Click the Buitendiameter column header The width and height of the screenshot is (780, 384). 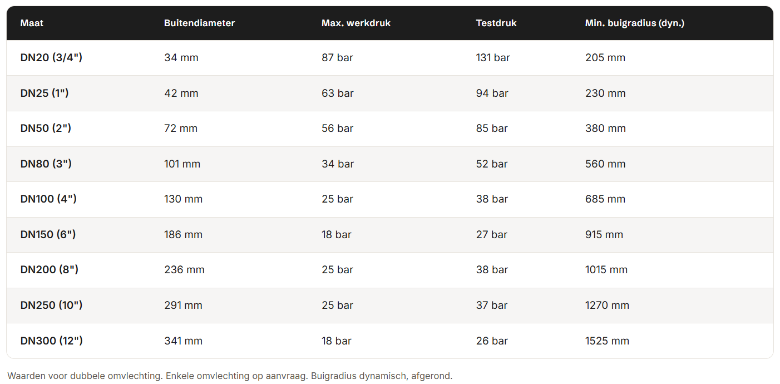click(199, 23)
